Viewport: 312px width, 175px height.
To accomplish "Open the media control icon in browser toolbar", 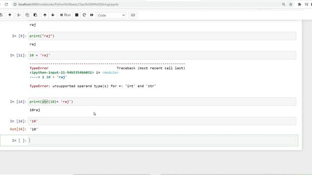I will point(307,4).
